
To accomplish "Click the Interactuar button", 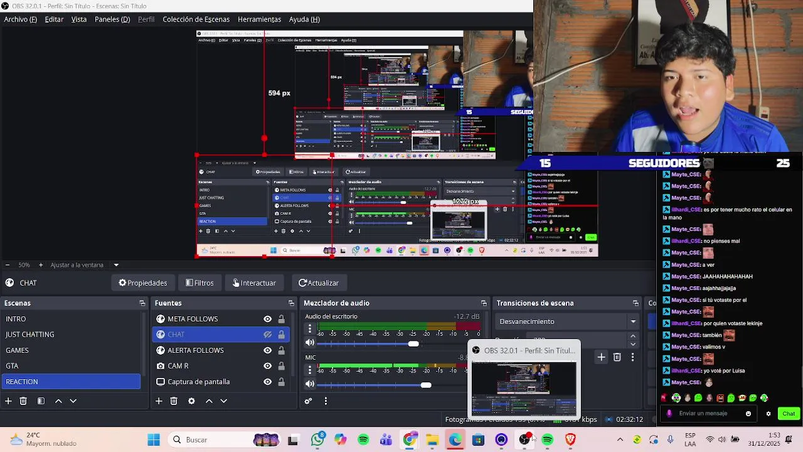I will point(254,283).
